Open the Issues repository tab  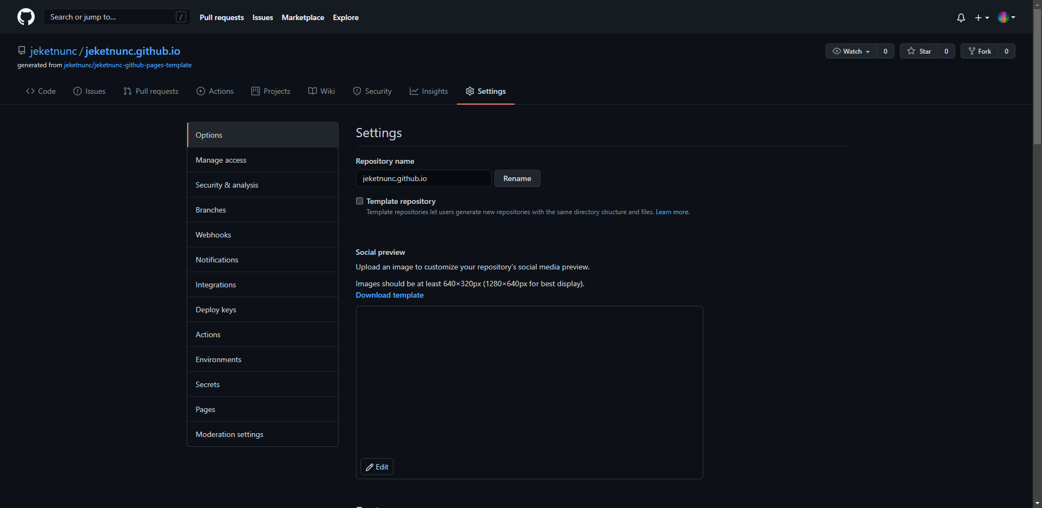coord(90,91)
